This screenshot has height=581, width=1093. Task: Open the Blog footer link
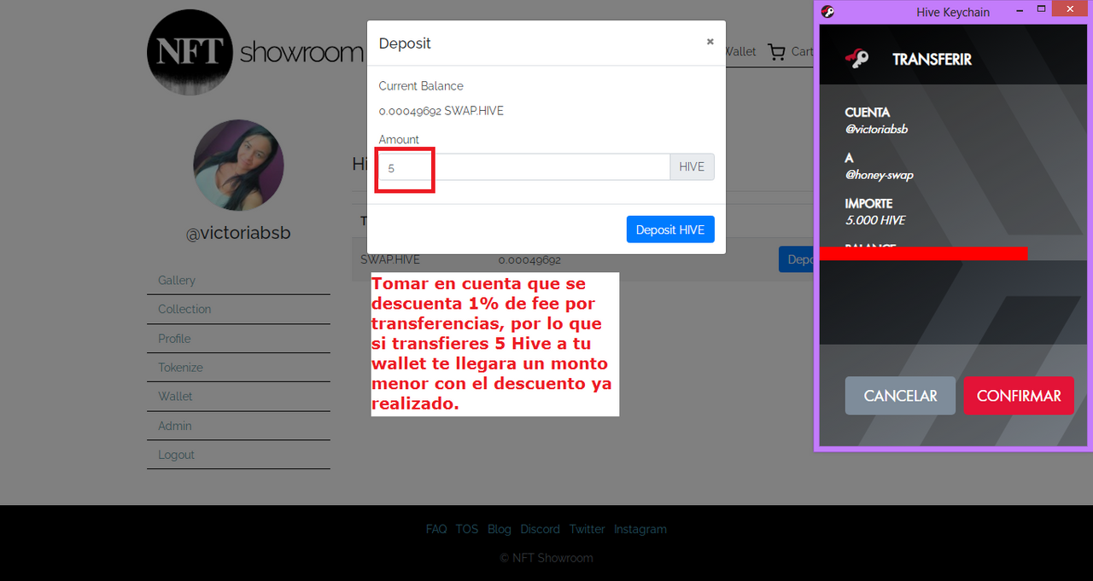click(500, 529)
